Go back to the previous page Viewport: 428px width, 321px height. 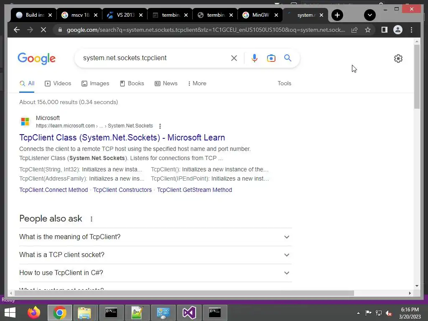click(17, 30)
